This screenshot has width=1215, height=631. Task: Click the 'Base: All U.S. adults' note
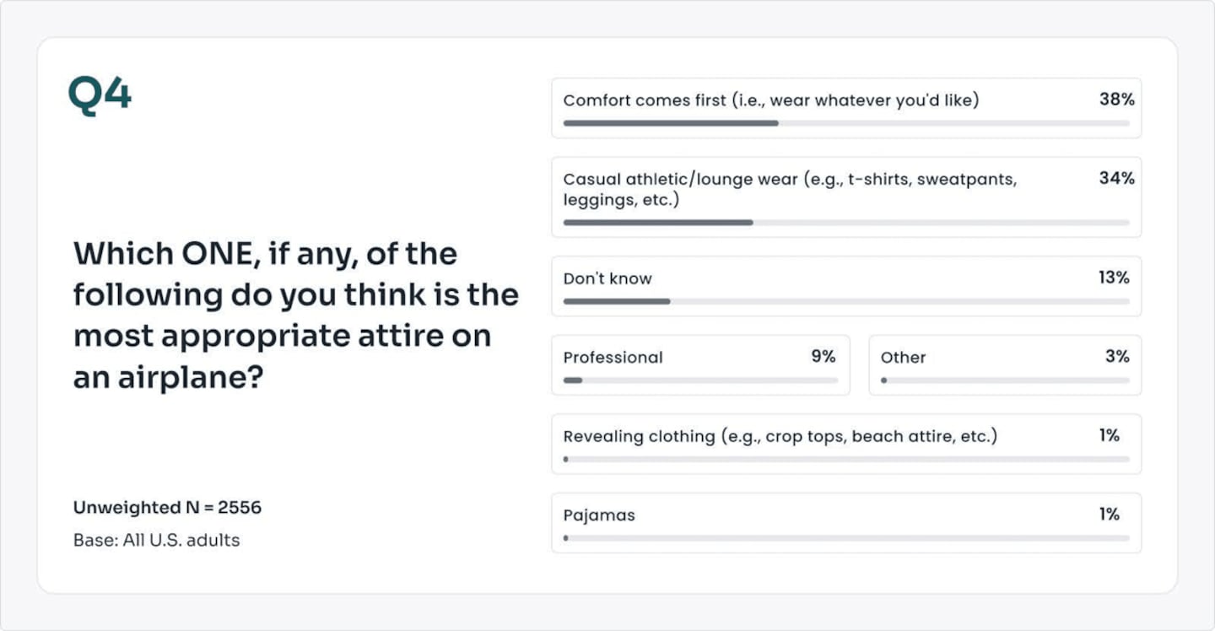[x=156, y=541]
